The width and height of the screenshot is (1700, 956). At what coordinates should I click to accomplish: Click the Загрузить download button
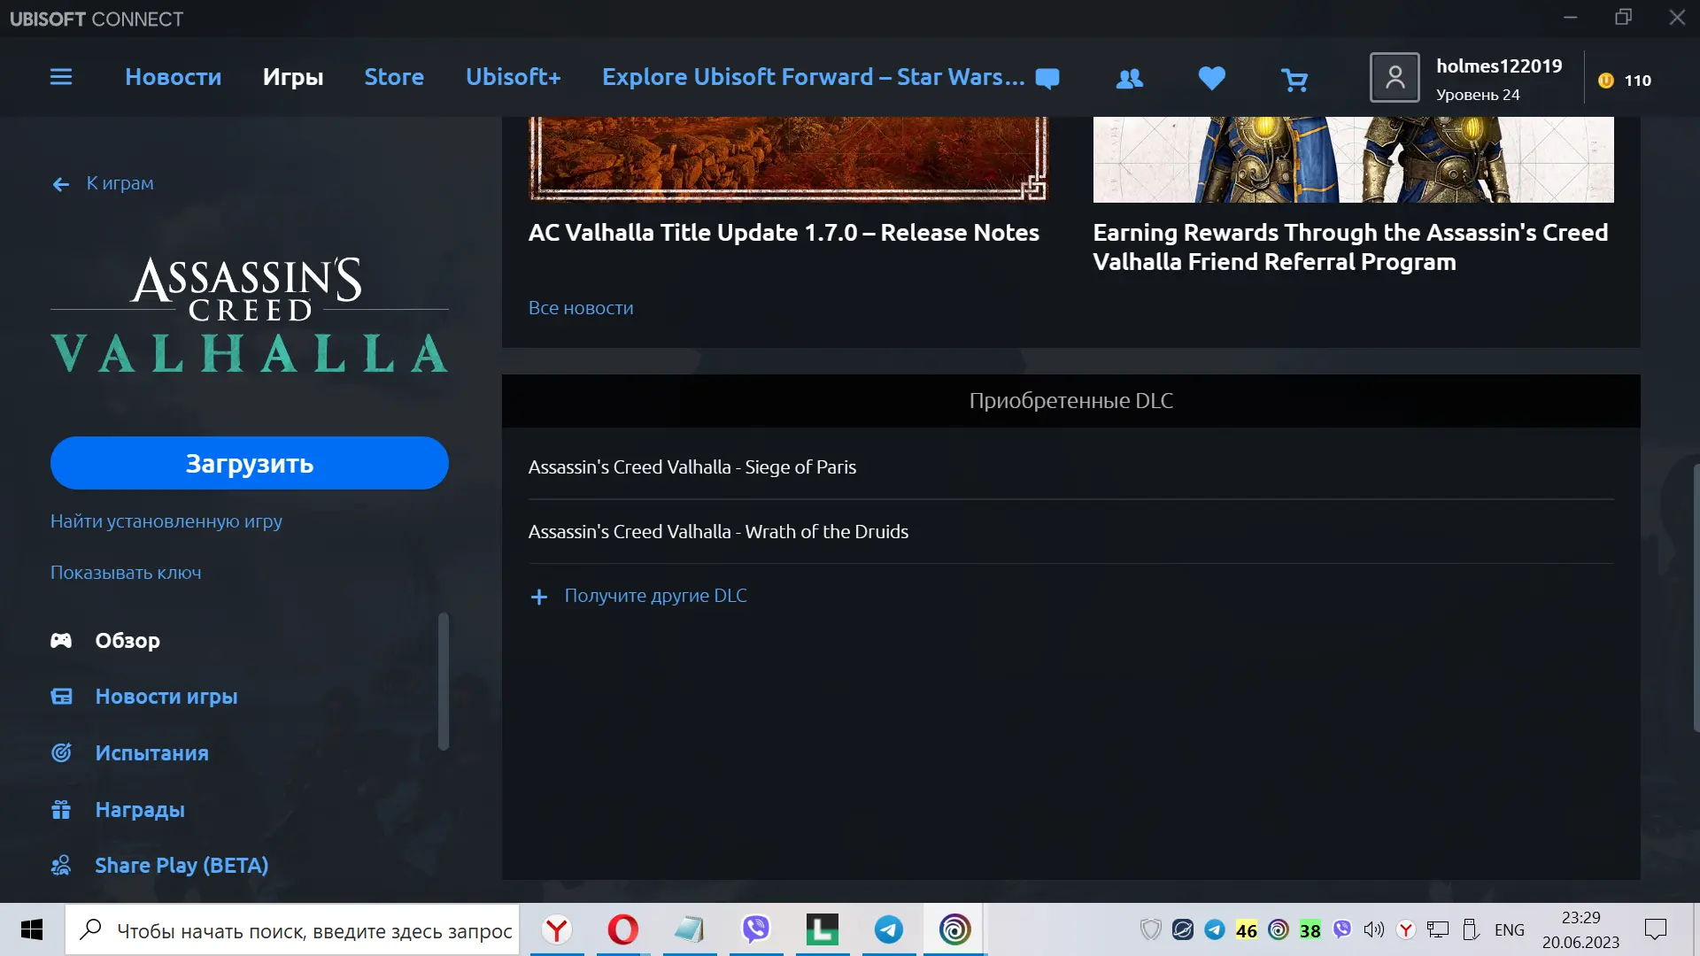tap(250, 463)
